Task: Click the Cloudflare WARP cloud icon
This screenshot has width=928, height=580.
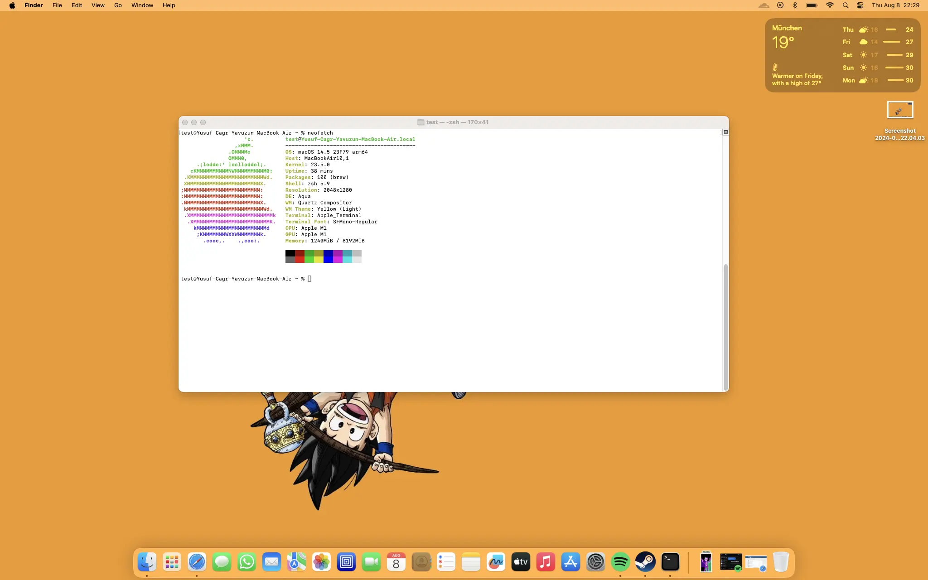Action: [x=764, y=5]
